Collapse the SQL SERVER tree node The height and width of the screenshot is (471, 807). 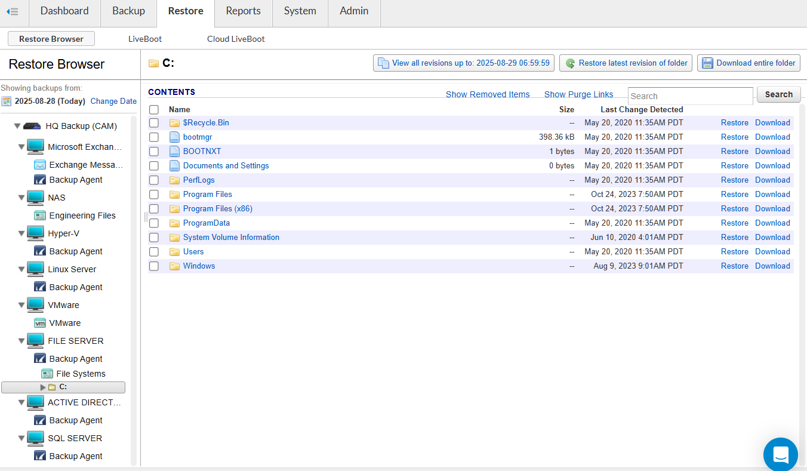click(x=21, y=438)
